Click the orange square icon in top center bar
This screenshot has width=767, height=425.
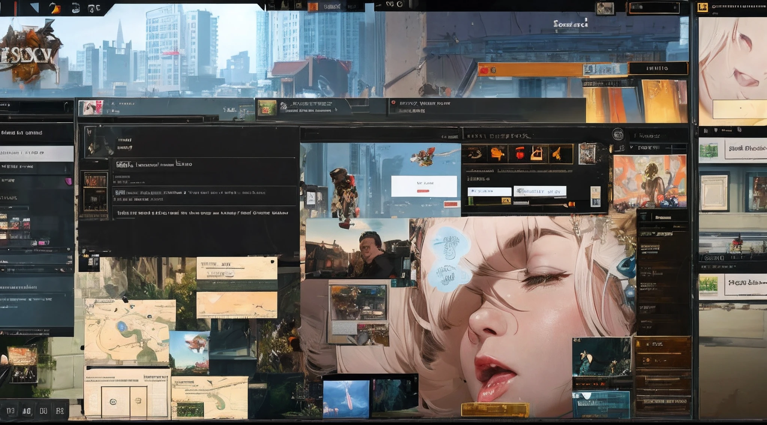pos(313,6)
